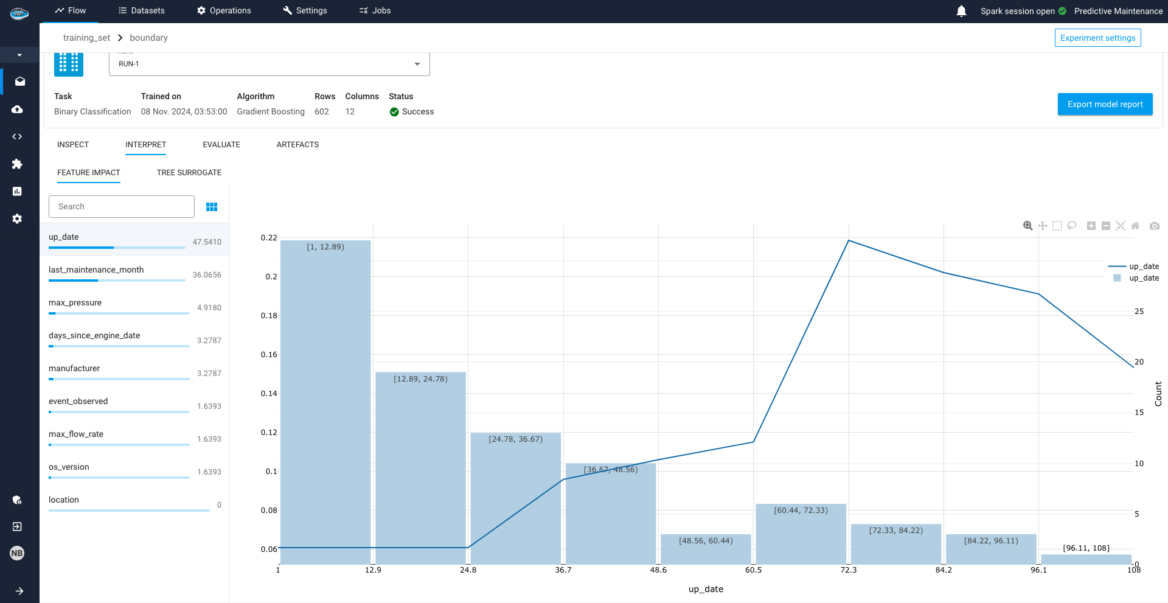
Task: Activate the zoom tool on the chart
Action: pyautogui.click(x=1027, y=225)
